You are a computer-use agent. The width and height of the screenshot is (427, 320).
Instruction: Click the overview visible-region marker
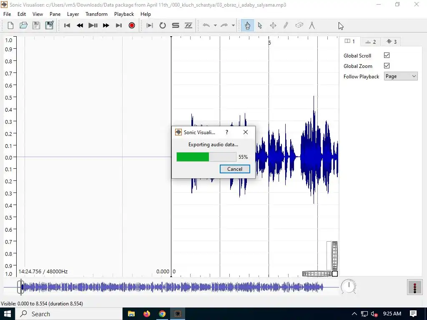(21, 287)
